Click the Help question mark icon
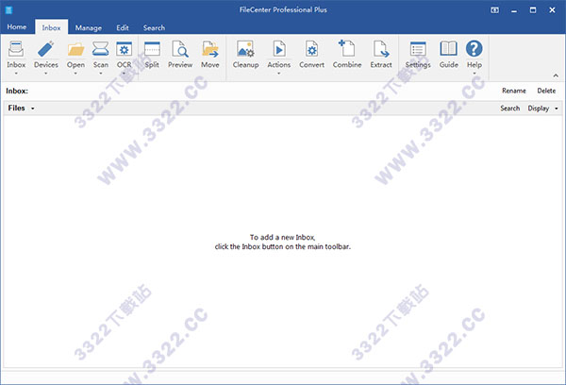This screenshot has width=566, height=385. click(474, 48)
